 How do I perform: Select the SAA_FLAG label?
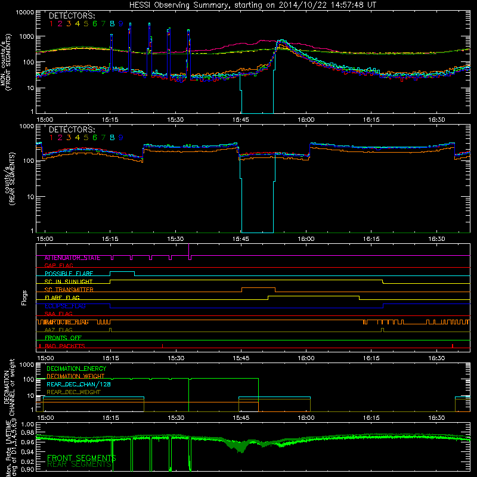[x=58, y=314]
